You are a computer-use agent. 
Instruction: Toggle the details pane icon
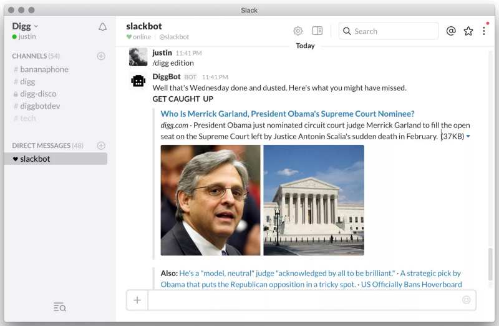pos(317,31)
